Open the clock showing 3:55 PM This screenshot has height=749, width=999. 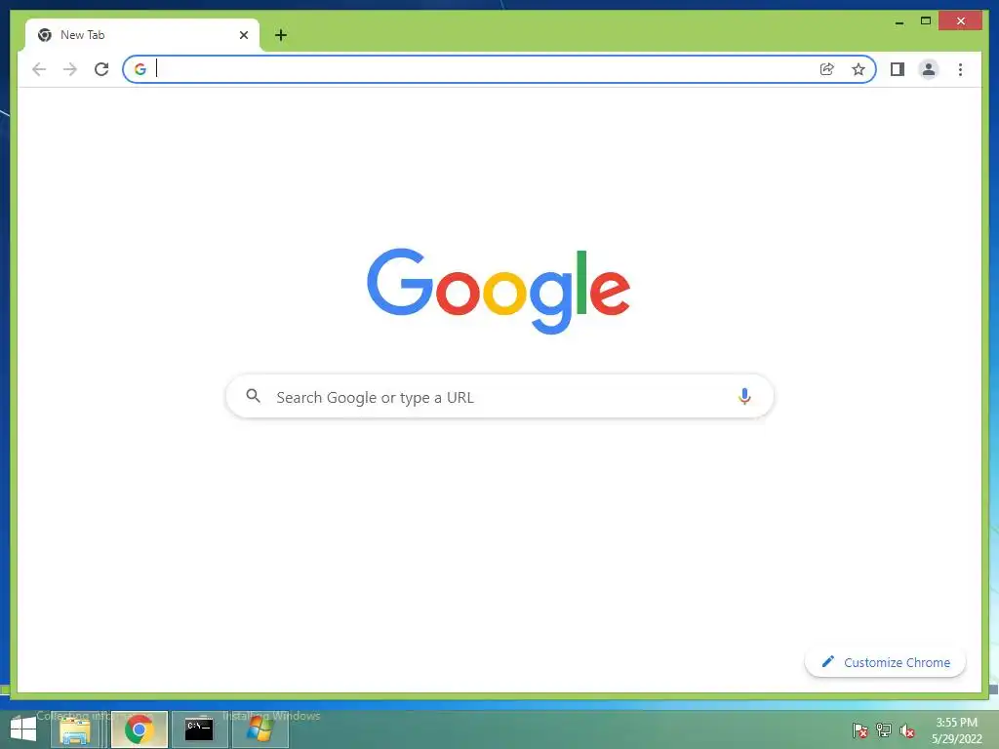click(956, 729)
